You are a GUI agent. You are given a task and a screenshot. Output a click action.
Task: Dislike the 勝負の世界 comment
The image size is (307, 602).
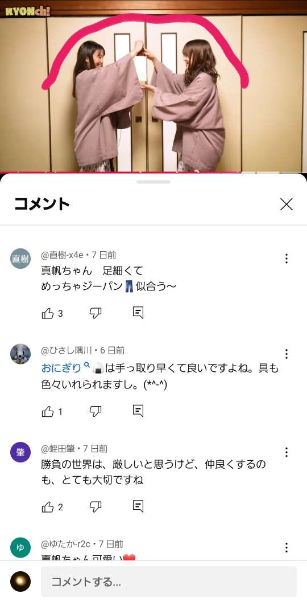[96, 507]
